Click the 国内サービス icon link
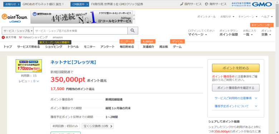The height and width of the screenshot is (134, 279). pos(191,4)
